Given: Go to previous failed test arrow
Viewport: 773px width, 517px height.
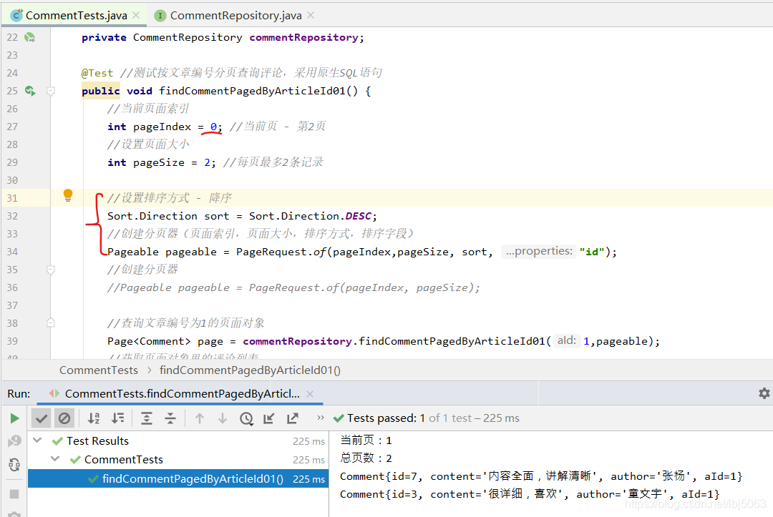Looking at the screenshot, I should pyautogui.click(x=199, y=418).
